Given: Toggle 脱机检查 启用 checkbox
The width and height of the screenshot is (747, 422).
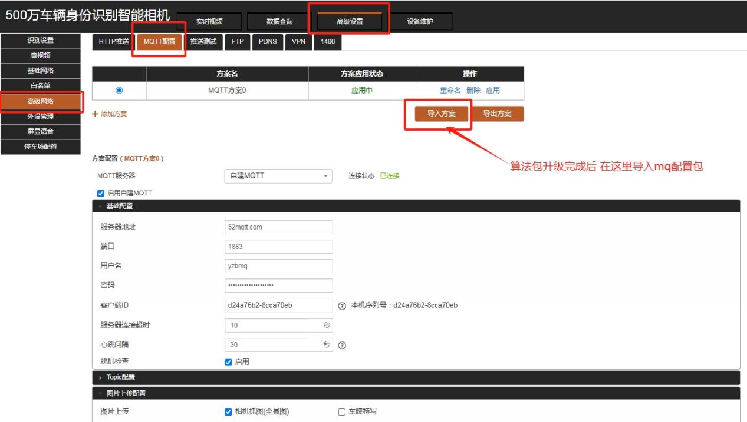Looking at the screenshot, I should tap(229, 362).
